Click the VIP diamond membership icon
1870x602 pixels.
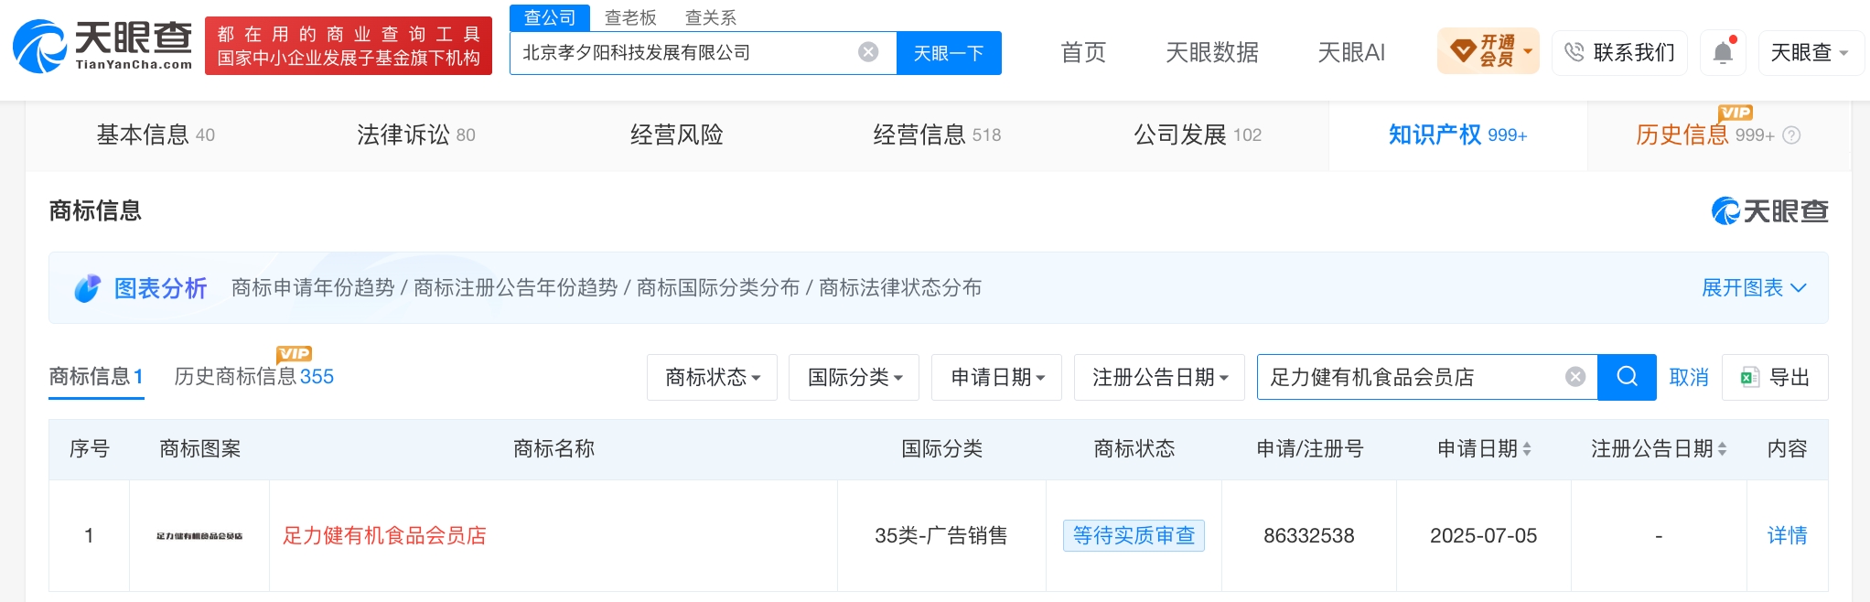click(x=1463, y=51)
